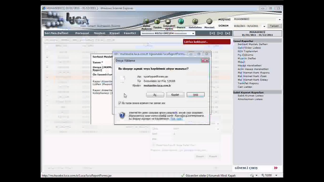This screenshot has height=182, width=324.
Task: Toggle 'Bu türde dosya açarken her zaman sor' checkbox
Action: [x=120, y=103]
